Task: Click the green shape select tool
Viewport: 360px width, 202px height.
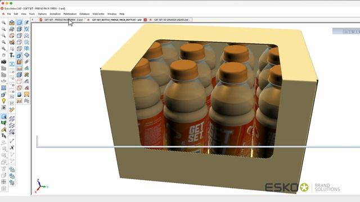Action: click(4, 123)
